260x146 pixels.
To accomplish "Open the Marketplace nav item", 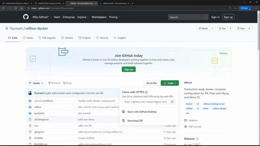I will click(99, 17).
